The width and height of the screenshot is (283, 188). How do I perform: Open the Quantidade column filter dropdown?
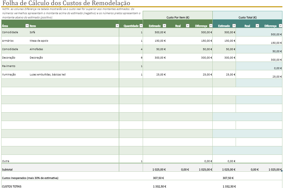[x=141, y=26]
